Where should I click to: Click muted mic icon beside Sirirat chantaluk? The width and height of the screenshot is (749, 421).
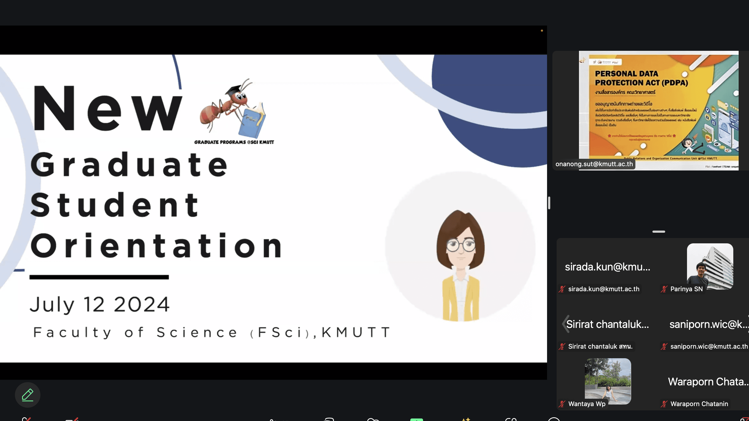pyautogui.click(x=562, y=346)
